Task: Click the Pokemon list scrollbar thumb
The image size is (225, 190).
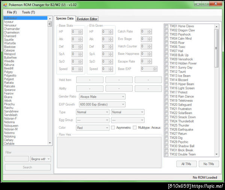Action: [50, 24]
